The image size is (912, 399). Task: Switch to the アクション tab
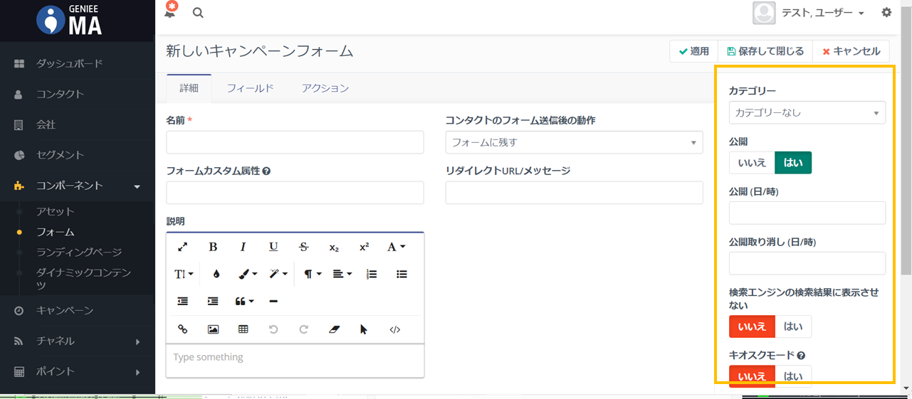coord(325,88)
